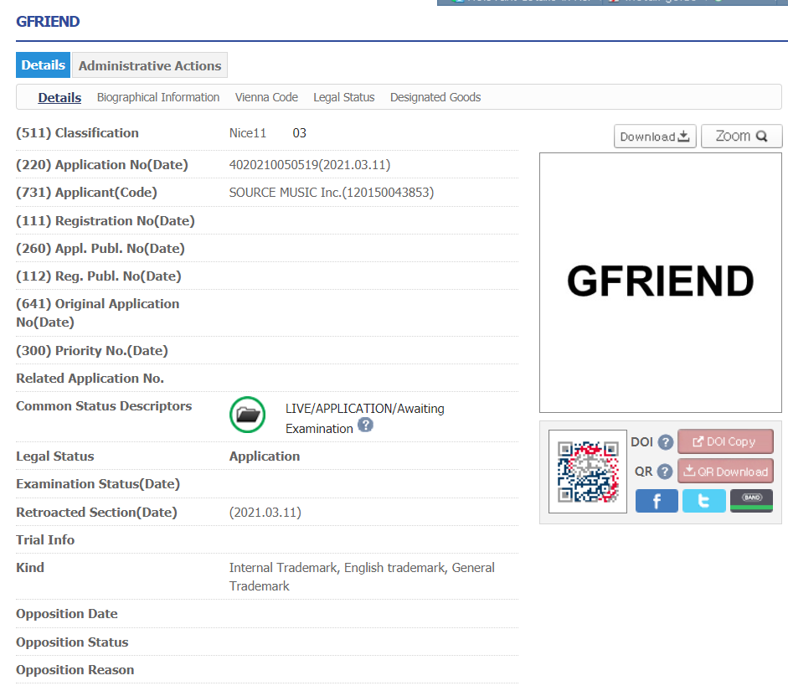Click the (112) Reg. Publ. No(Date) label

point(99,276)
